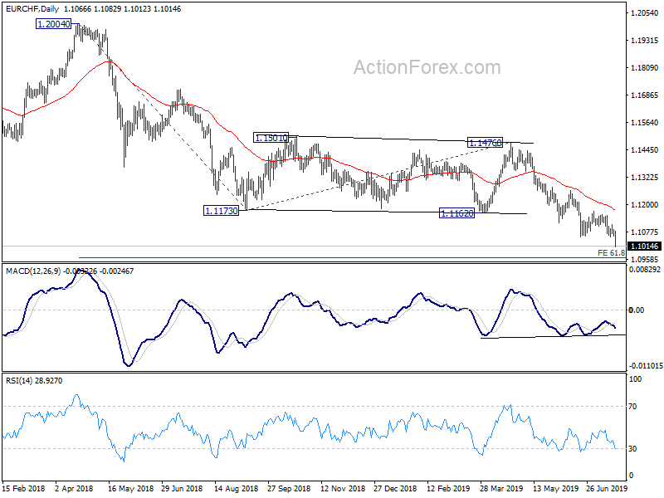
Task: Click the 1.14450 price axis value
Action: point(645,150)
